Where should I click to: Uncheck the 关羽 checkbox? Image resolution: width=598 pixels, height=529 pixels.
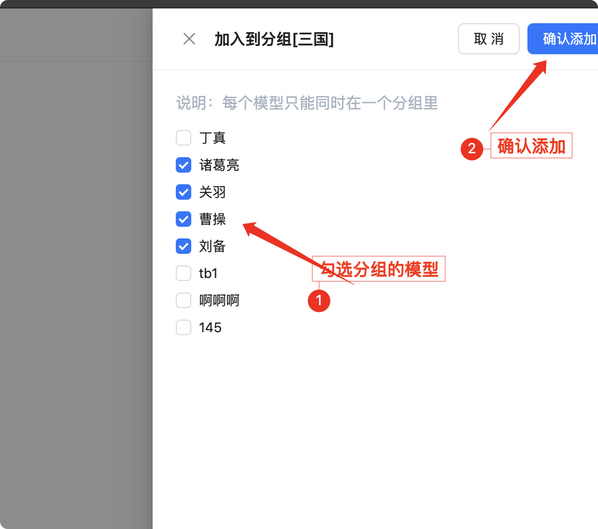click(184, 192)
